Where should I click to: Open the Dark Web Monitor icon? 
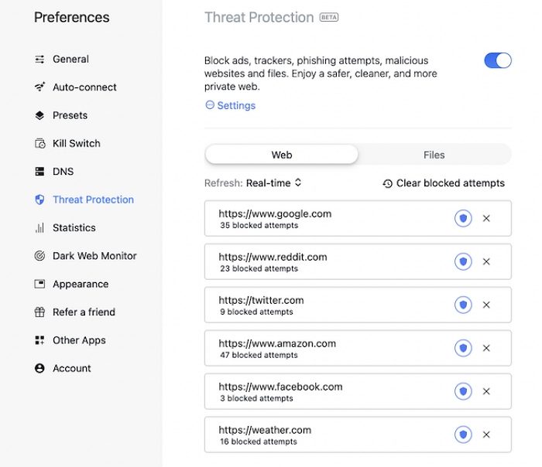point(39,256)
